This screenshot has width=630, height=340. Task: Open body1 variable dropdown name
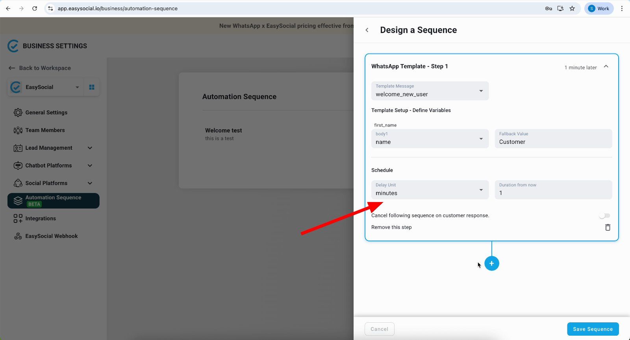pyautogui.click(x=430, y=139)
